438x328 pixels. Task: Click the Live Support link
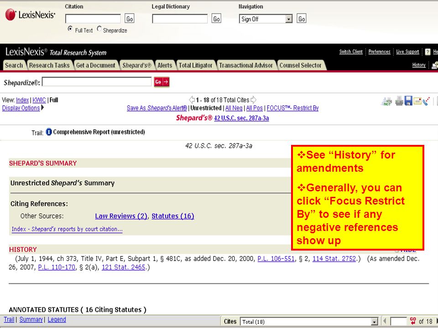(x=407, y=51)
